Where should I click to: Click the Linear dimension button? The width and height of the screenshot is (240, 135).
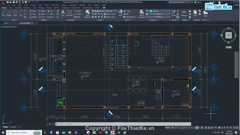78,11
